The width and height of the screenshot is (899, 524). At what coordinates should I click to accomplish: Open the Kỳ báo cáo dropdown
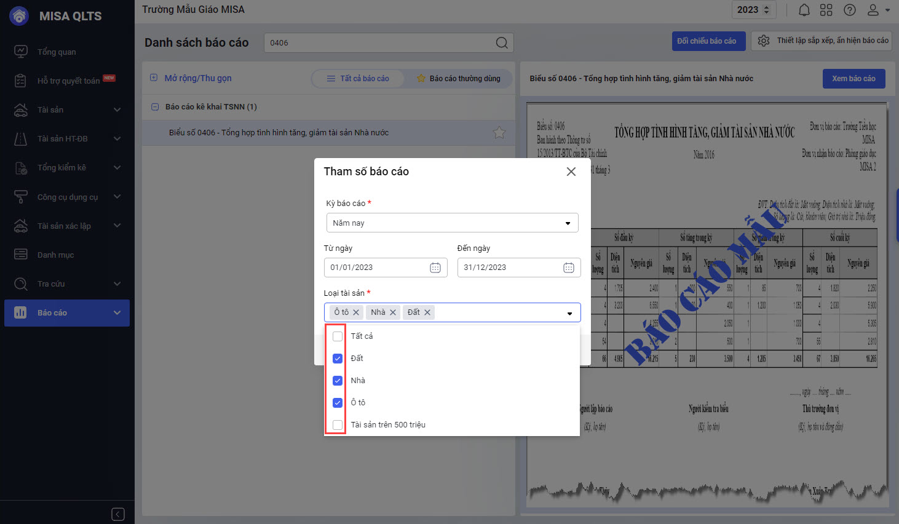(x=452, y=223)
